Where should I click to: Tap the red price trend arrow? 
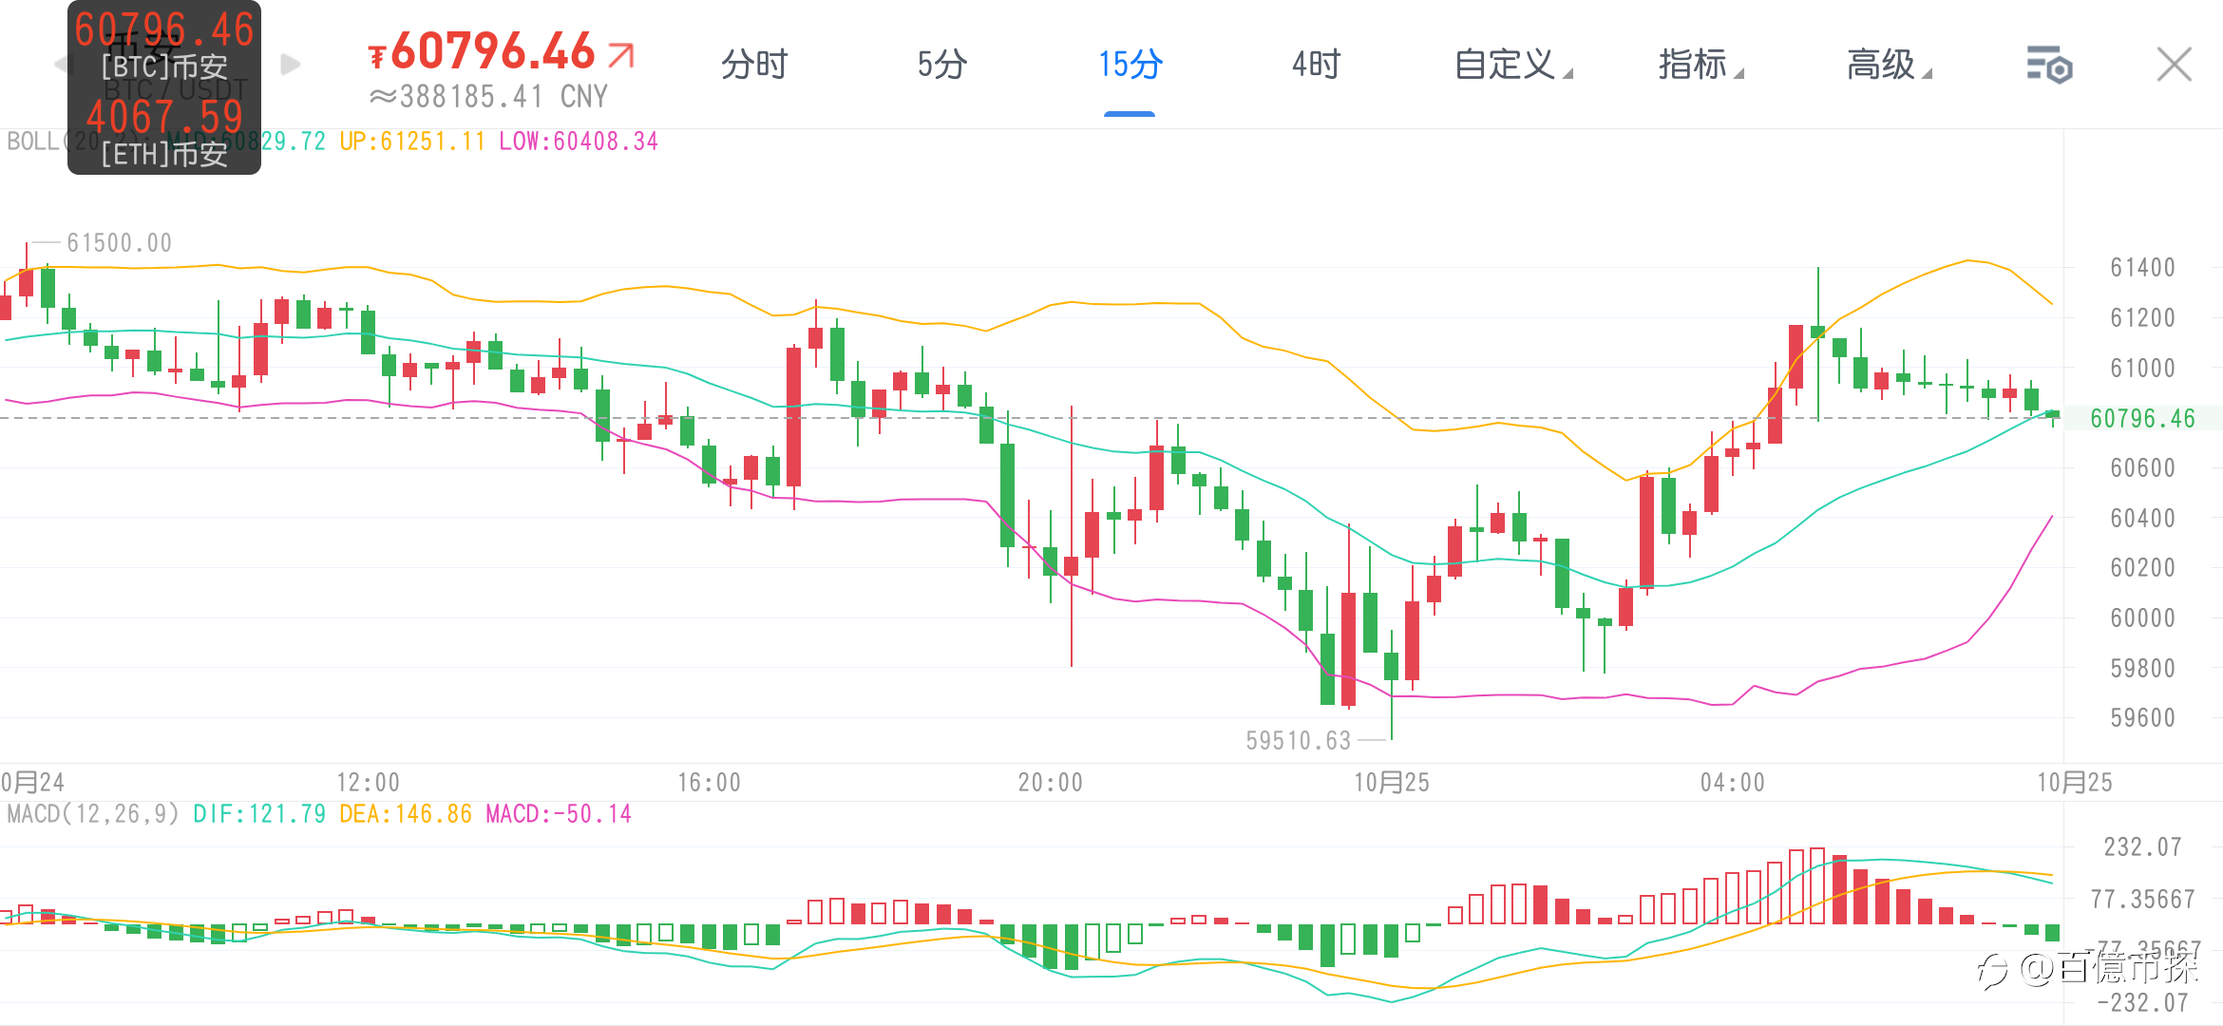pos(620,55)
